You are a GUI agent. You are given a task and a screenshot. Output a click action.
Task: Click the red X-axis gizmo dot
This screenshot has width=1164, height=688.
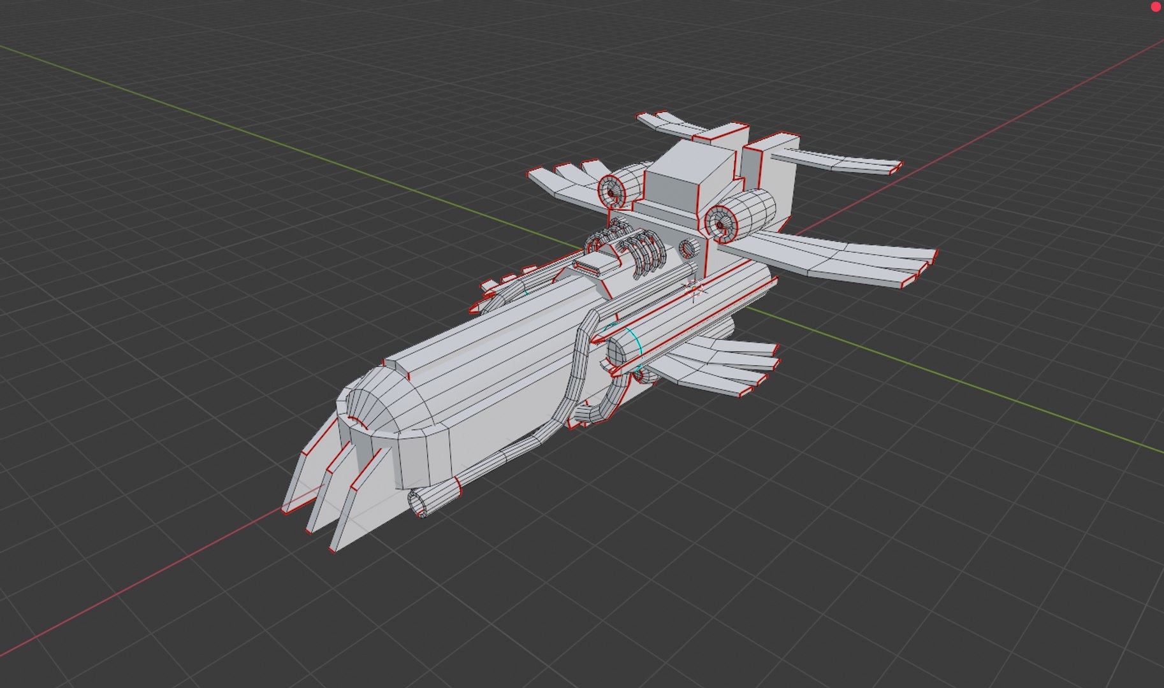1157,6
